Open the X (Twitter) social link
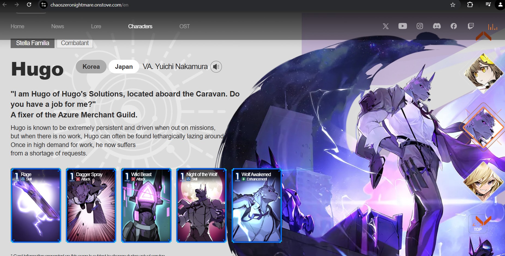The height and width of the screenshot is (256, 505). 386,26
